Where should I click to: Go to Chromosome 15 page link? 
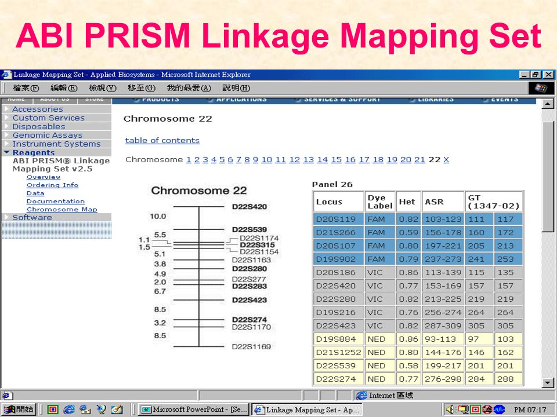click(336, 160)
